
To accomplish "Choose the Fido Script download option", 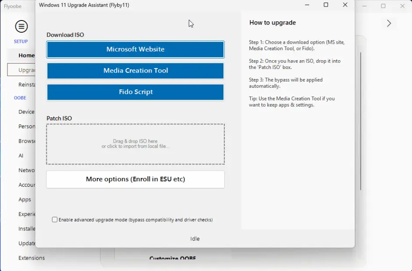I will 135,92.
